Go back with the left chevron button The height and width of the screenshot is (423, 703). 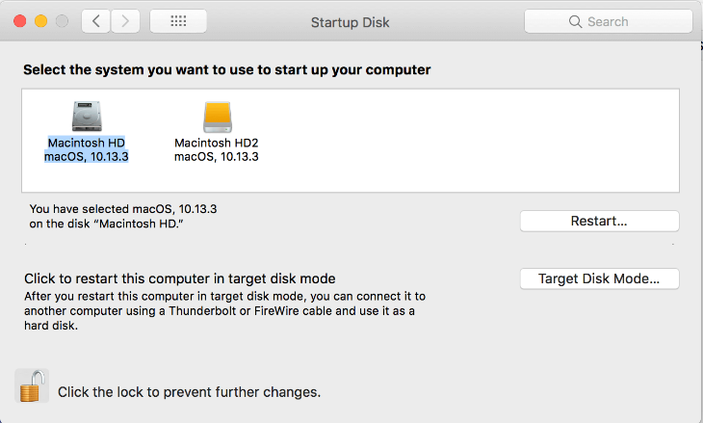(95, 21)
